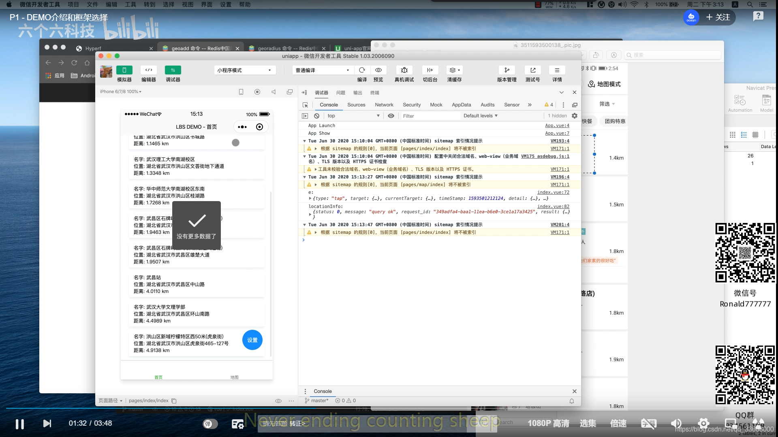Expand the iPhone 6/7/8 device selector
The height and width of the screenshot is (437, 778).
[120, 92]
